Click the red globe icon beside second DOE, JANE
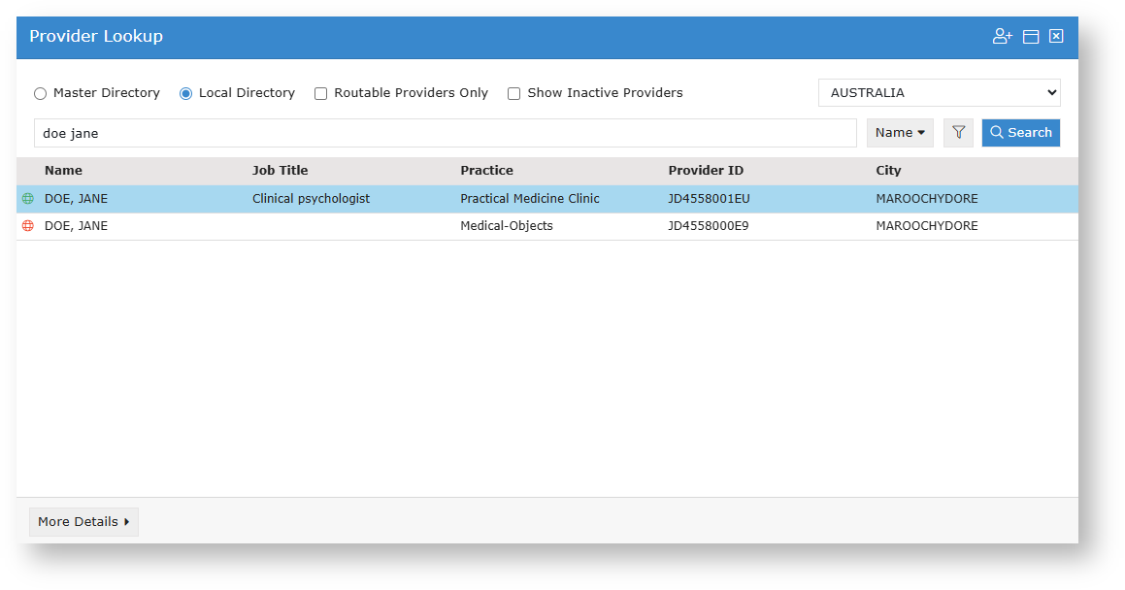Viewport: 1125px width, 590px height. pos(28,226)
